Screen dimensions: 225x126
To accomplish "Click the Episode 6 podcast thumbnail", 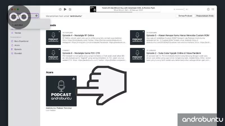I will pos(53,55).
